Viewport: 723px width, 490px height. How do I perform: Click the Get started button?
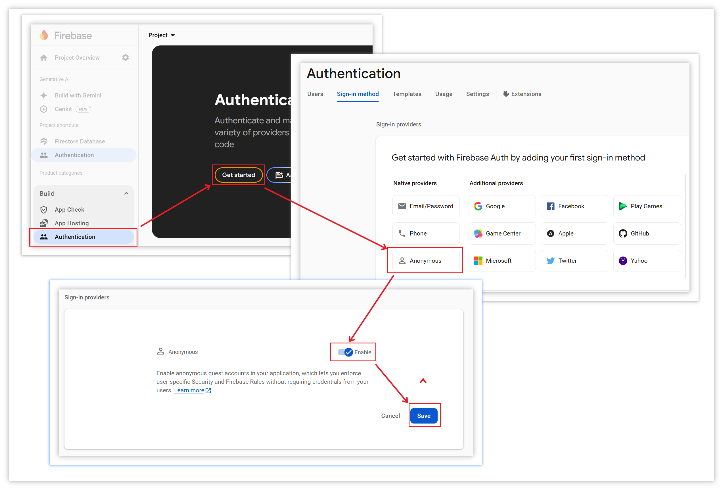click(238, 175)
